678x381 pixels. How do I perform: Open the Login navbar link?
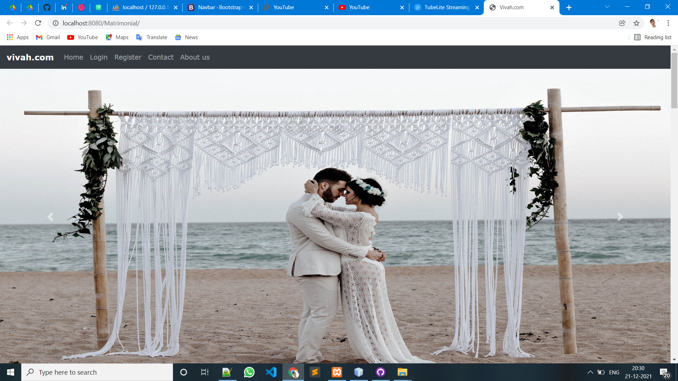[x=99, y=57]
